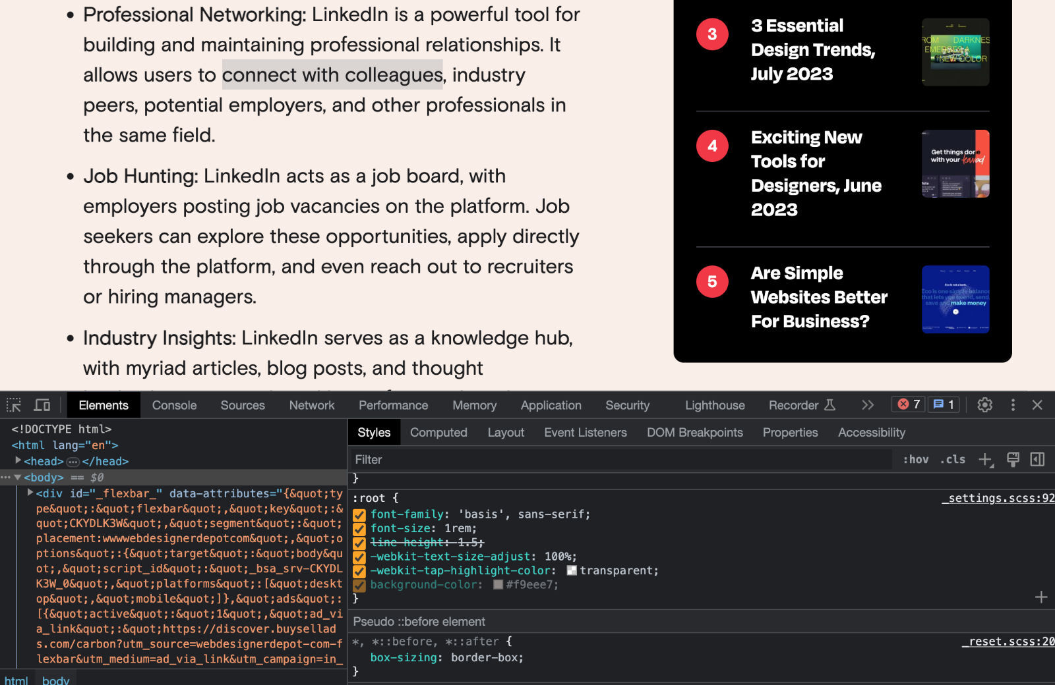Toggle the device toolbar icon
Screen dimensions: 1055x685
coord(42,405)
